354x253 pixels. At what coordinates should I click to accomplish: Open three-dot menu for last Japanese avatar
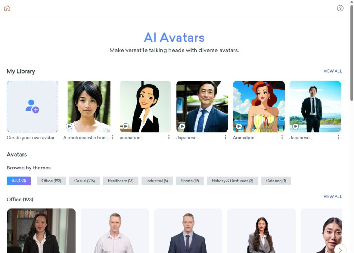[x=338, y=137]
